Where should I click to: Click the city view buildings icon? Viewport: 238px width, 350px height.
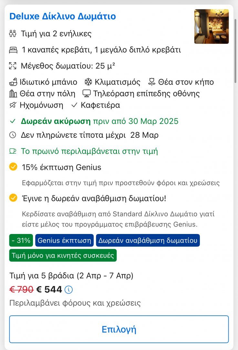click(13, 94)
